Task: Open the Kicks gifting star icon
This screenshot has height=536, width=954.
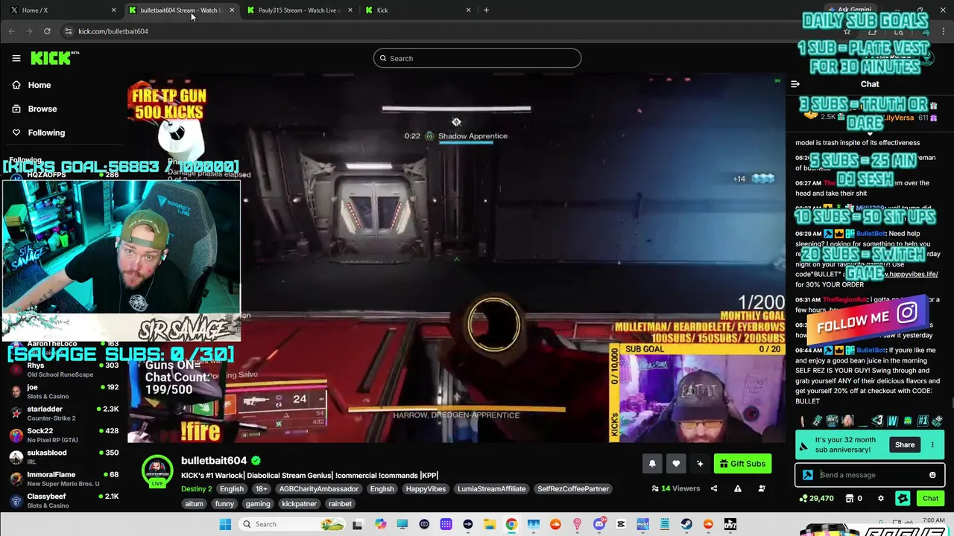Action: [903, 499]
